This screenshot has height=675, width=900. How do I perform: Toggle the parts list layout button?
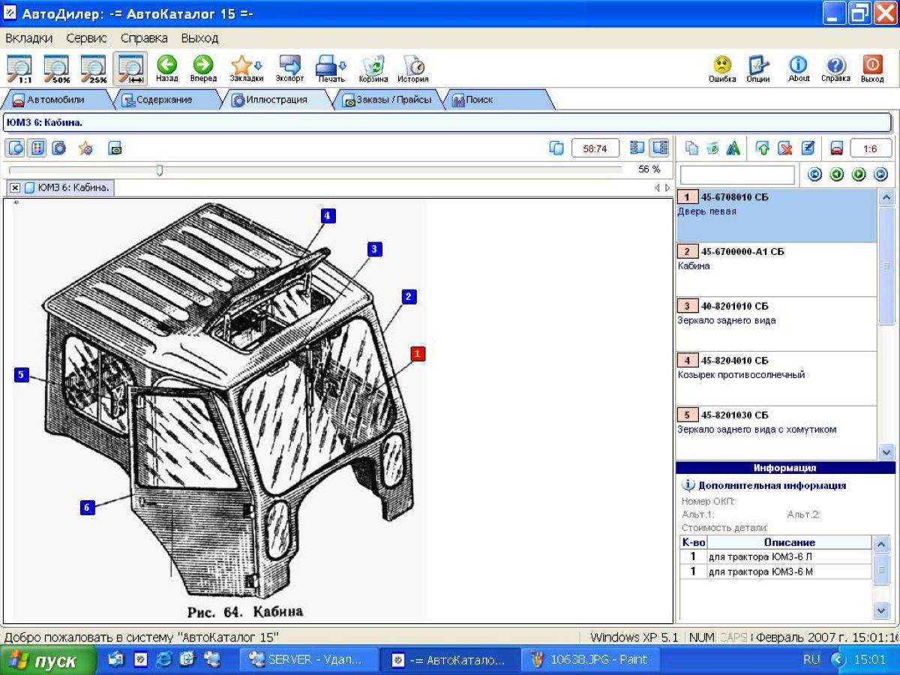point(638,148)
